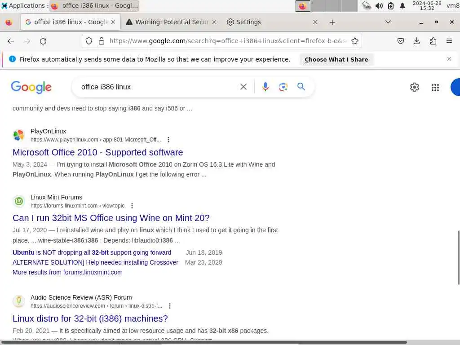Open Pocket save icon
The width and height of the screenshot is (460, 345).
(x=400, y=41)
